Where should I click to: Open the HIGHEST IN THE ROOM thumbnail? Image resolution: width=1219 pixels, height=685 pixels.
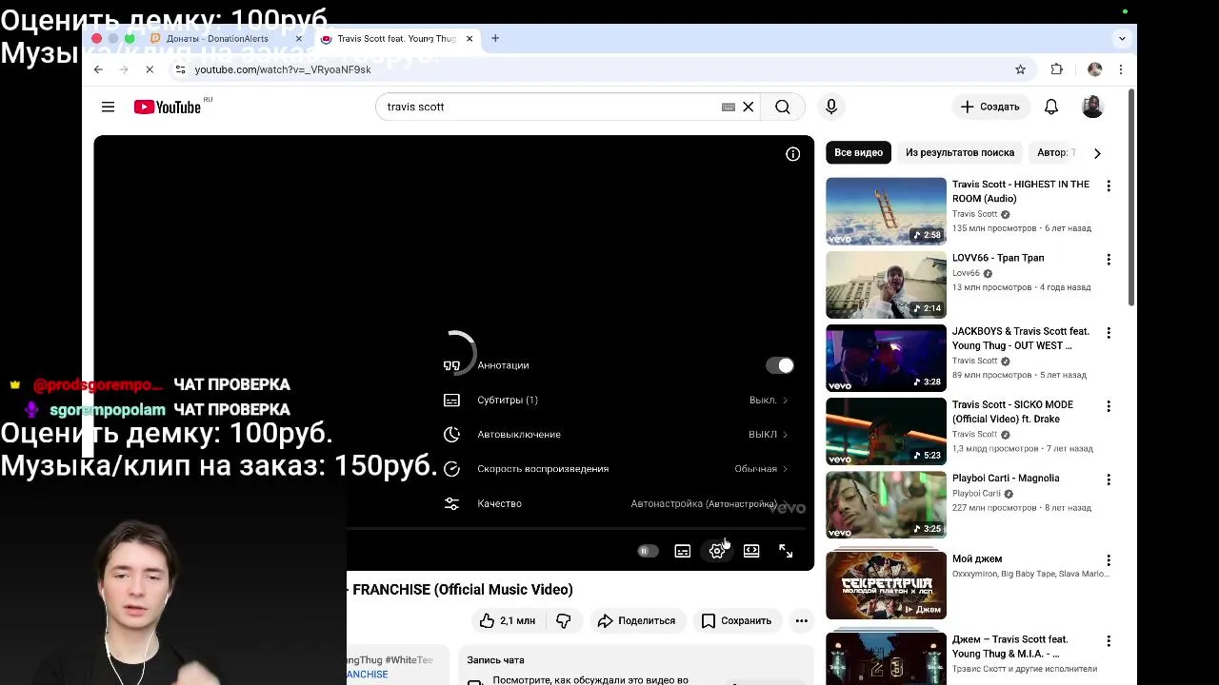[886, 211]
